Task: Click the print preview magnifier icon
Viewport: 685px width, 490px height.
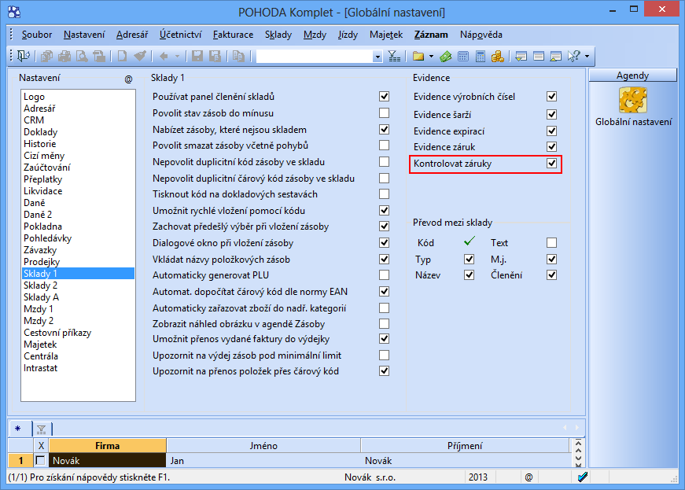Action: [82, 56]
